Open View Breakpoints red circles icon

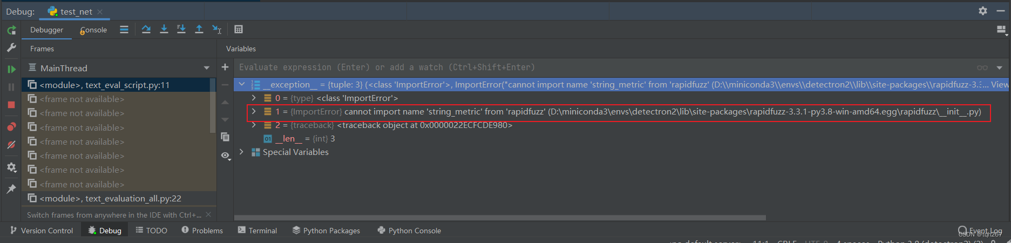tap(11, 127)
